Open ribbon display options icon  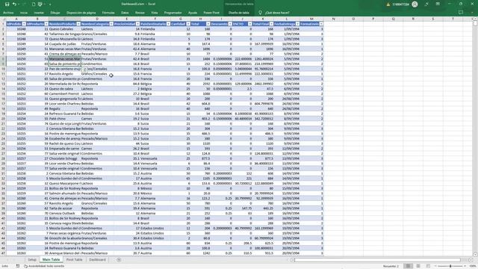pyautogui.click(x=438, y=4)
